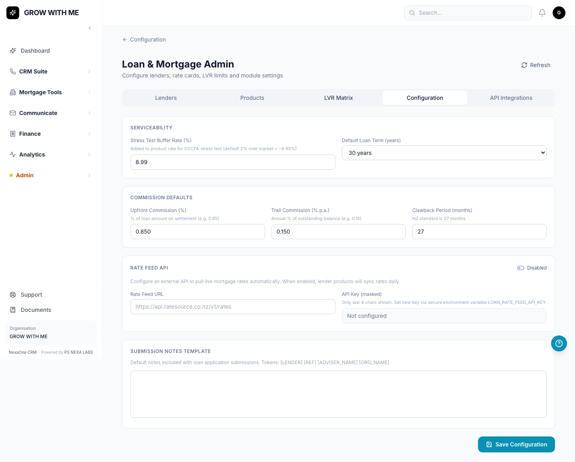This screenshot has height=462, width=575.
Task: Click the Refresh circular arrows icon
Action: 524,65
